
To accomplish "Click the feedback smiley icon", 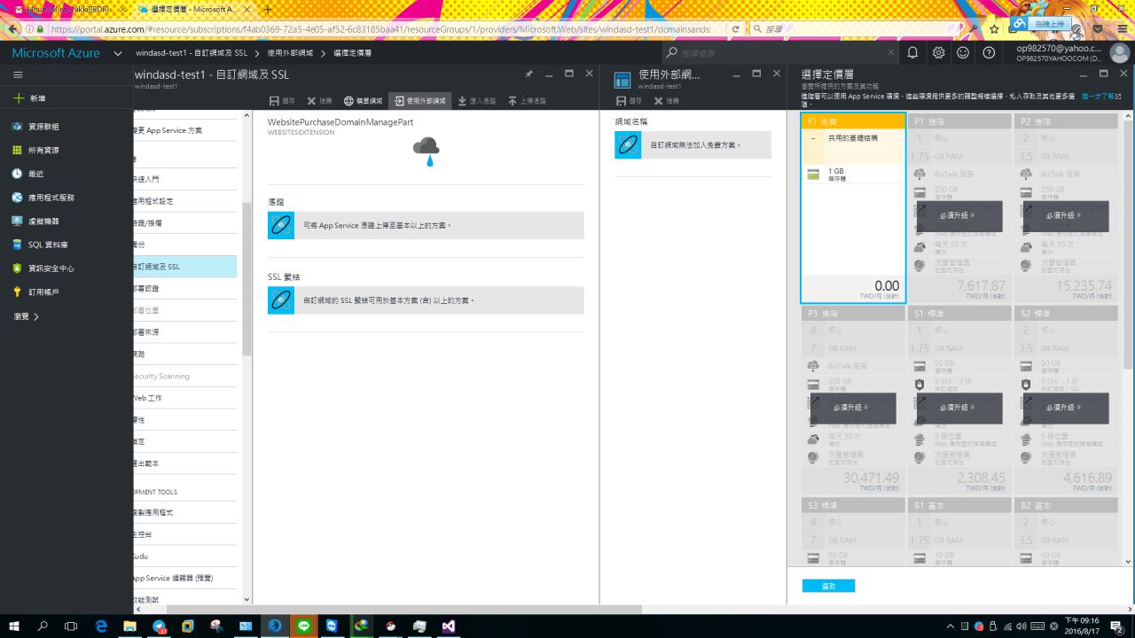I will pos(963,53).
